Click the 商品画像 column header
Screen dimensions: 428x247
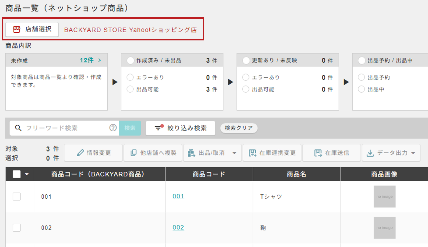coord(384,174)
